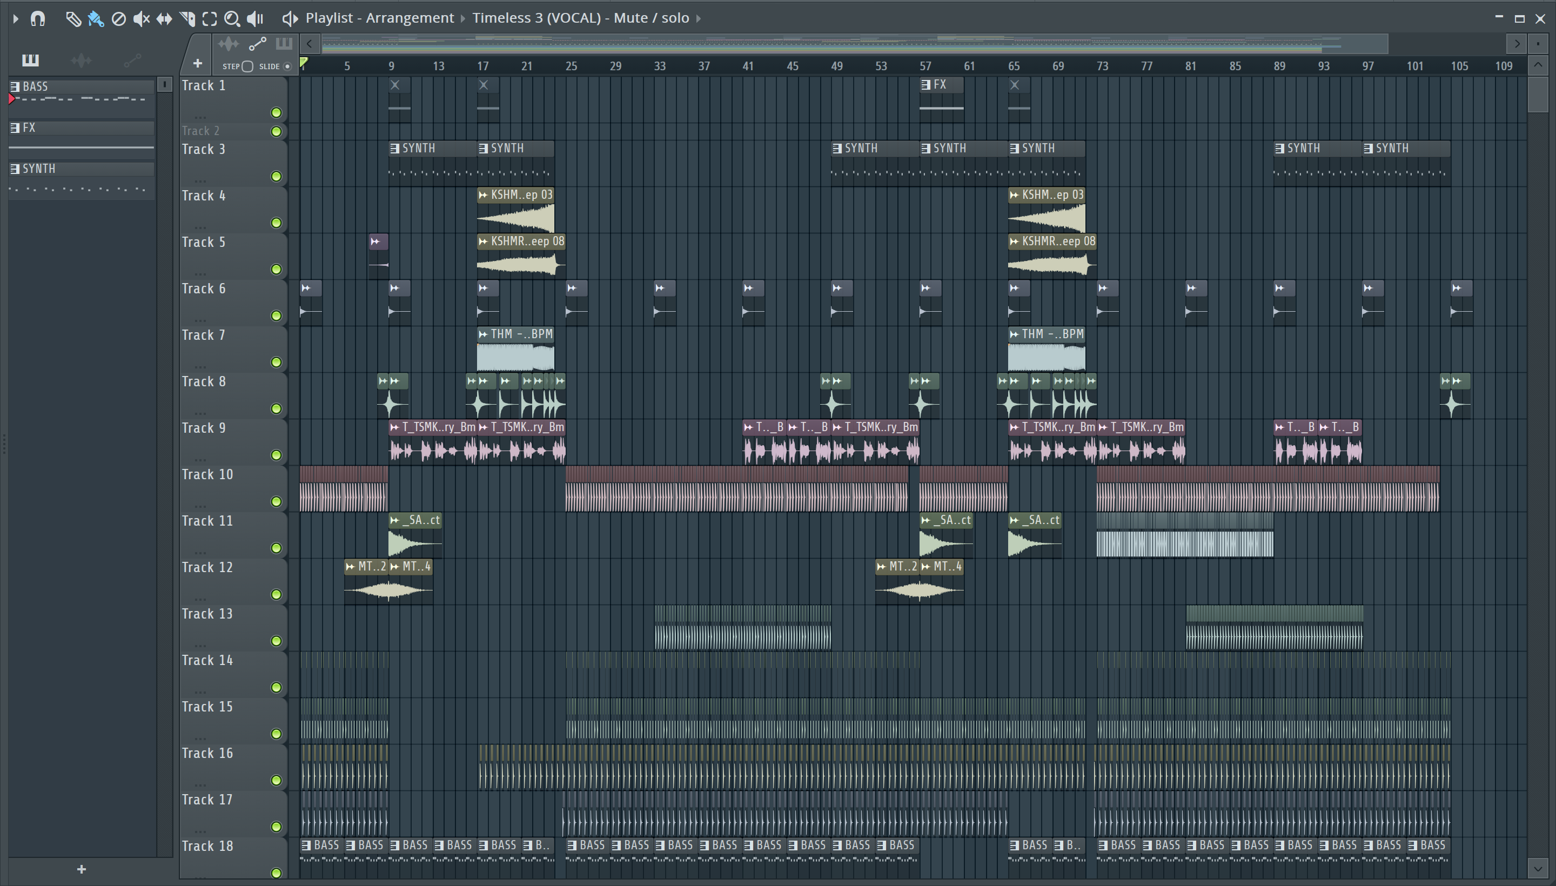Click the vertical scrollbar up arrow
Viewport: 1556px width, 886px height.
click(1538, 64)
